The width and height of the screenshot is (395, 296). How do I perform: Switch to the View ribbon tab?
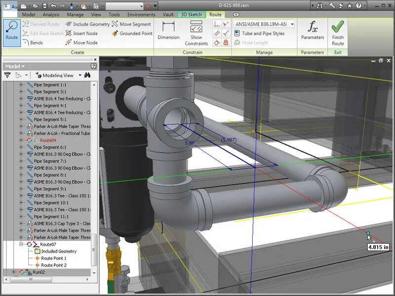[x=96, y=15]
